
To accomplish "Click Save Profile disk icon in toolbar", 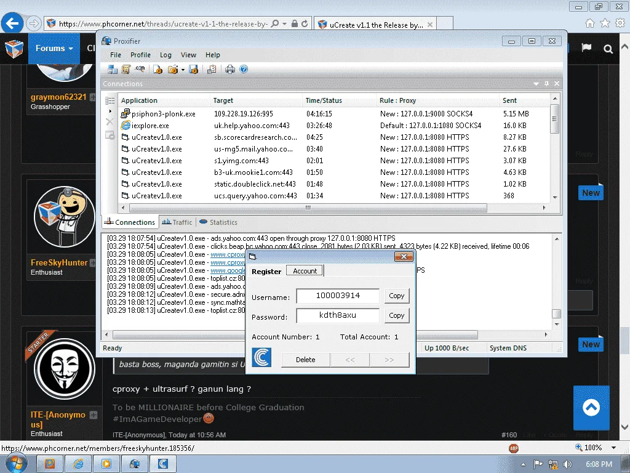I will [x=193, y=69].
